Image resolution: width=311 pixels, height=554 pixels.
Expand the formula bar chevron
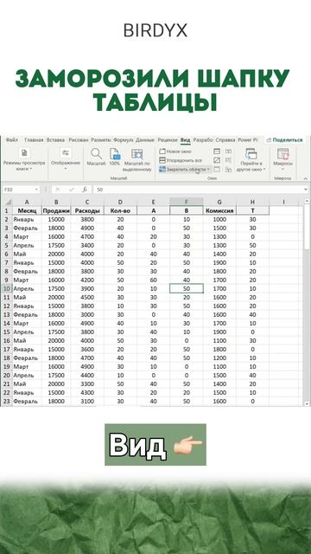tap(306, 190)
